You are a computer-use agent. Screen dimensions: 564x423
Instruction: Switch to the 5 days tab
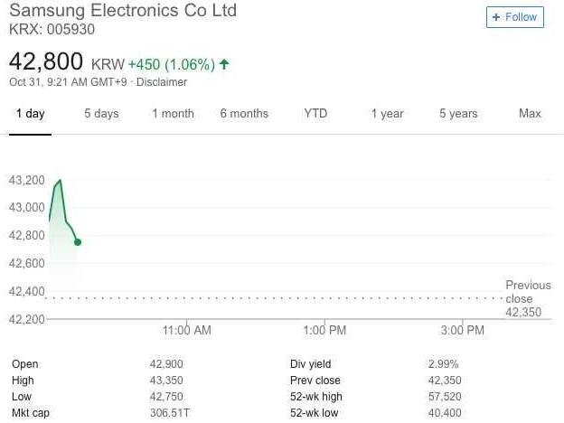click(x=101, y=114)
